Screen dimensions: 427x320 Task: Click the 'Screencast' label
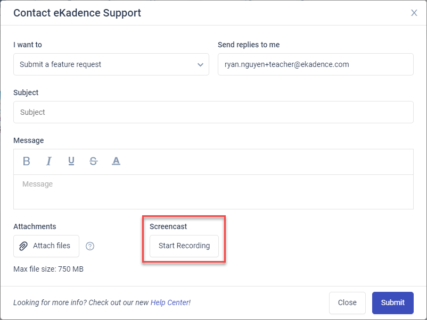tap(168, 226)
